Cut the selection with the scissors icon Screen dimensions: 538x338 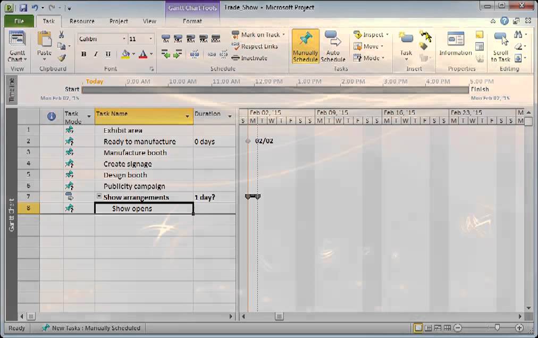(62, 35)
